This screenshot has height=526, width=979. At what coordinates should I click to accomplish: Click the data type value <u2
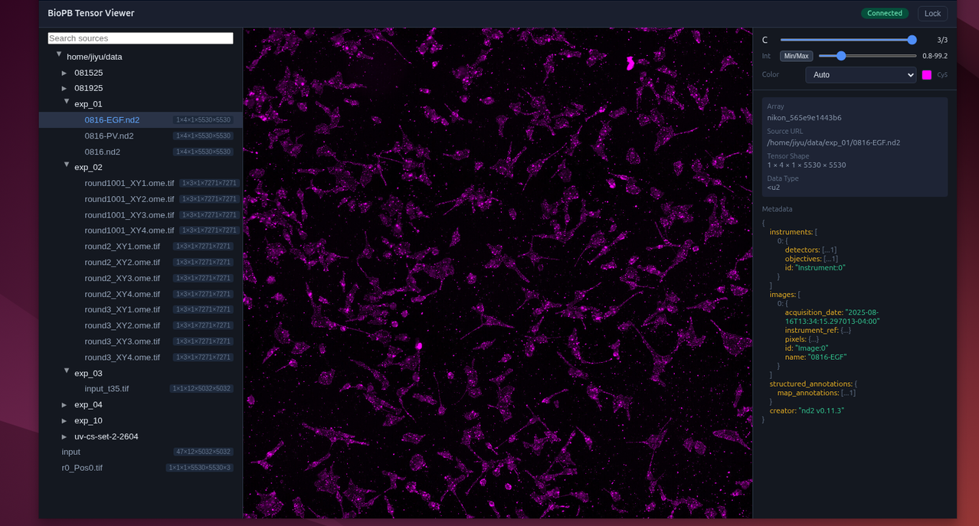[773, 188]
